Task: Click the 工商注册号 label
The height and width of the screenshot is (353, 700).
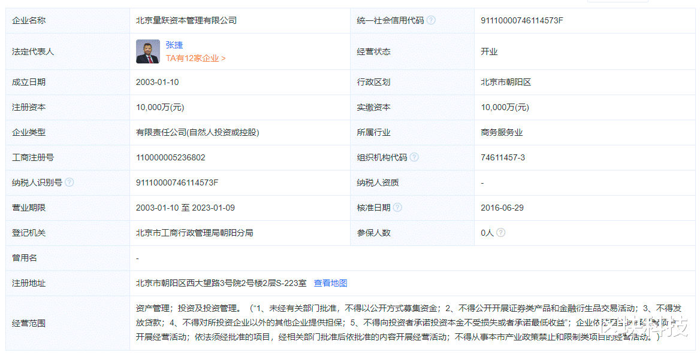Action: (x=32, y=157)
